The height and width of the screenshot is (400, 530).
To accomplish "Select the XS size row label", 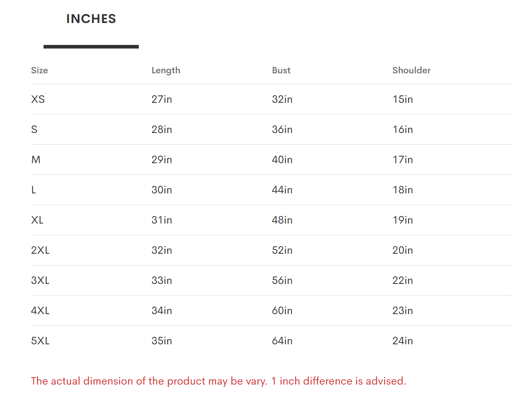I will tap(38, 99).
